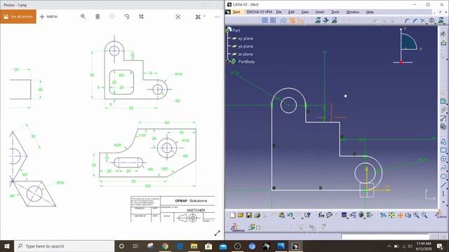Delete the photo with the trash icon

(98, 17)
